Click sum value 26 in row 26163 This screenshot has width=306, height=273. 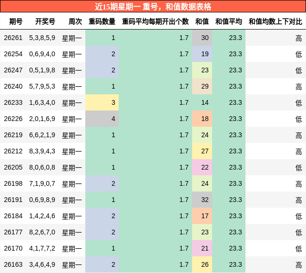pos(202,264)
